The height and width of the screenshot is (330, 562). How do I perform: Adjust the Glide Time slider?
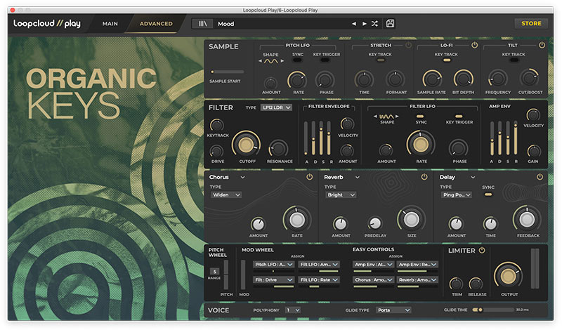coord(493,310)
